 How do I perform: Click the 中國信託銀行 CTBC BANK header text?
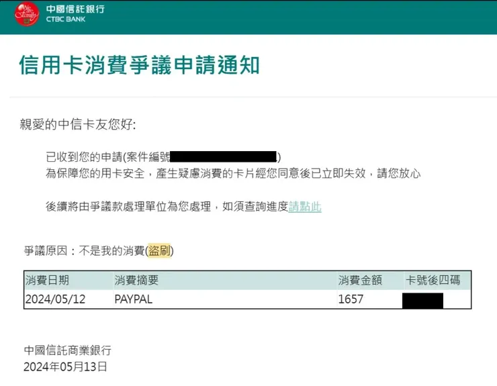tap(75, 13)
